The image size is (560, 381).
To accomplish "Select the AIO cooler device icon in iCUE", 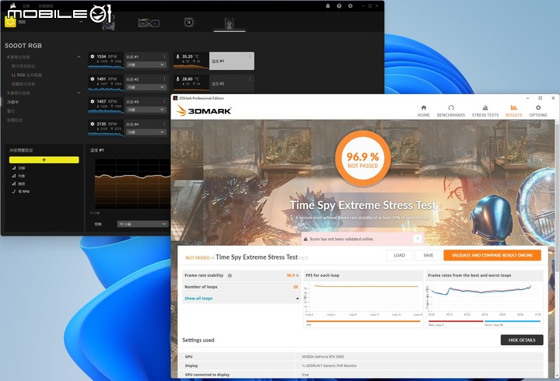I will 189,23.
